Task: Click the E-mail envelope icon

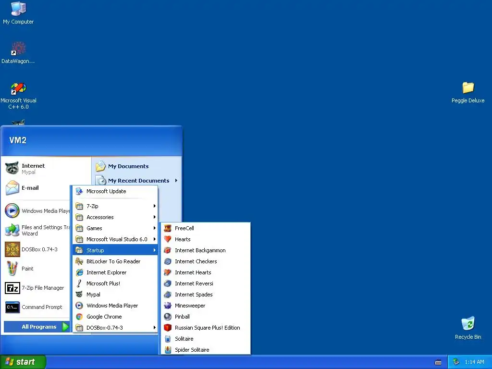Action: [x=12, y=188]
